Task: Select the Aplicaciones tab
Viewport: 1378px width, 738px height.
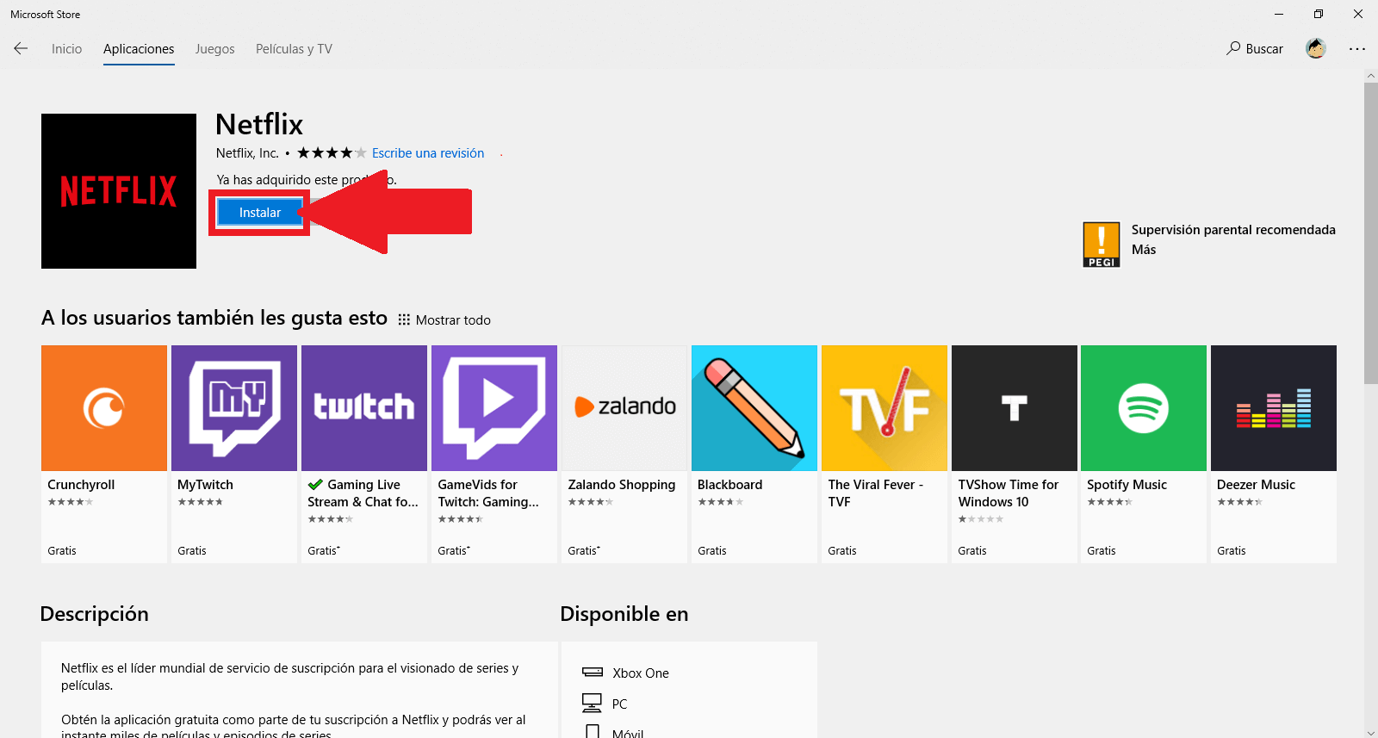Action: click(139, 49)
